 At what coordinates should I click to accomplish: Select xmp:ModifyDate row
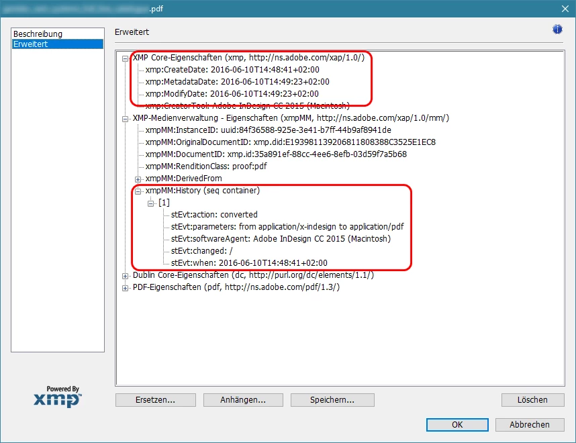[232, 94]
